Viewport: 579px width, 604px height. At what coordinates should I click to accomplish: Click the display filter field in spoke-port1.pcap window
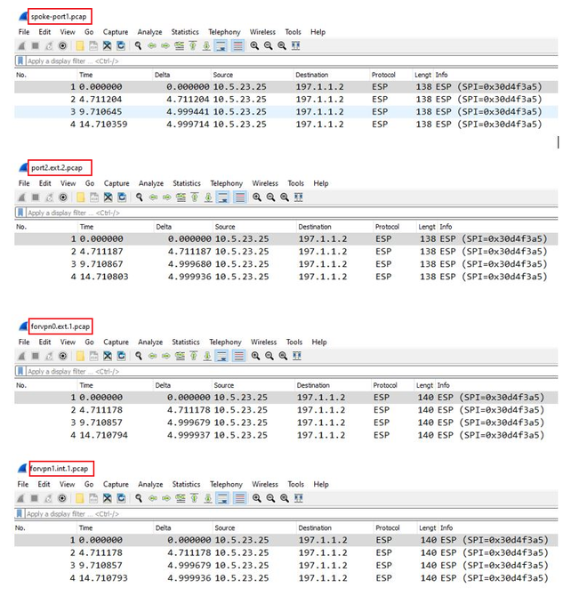[x=291, y=60]
